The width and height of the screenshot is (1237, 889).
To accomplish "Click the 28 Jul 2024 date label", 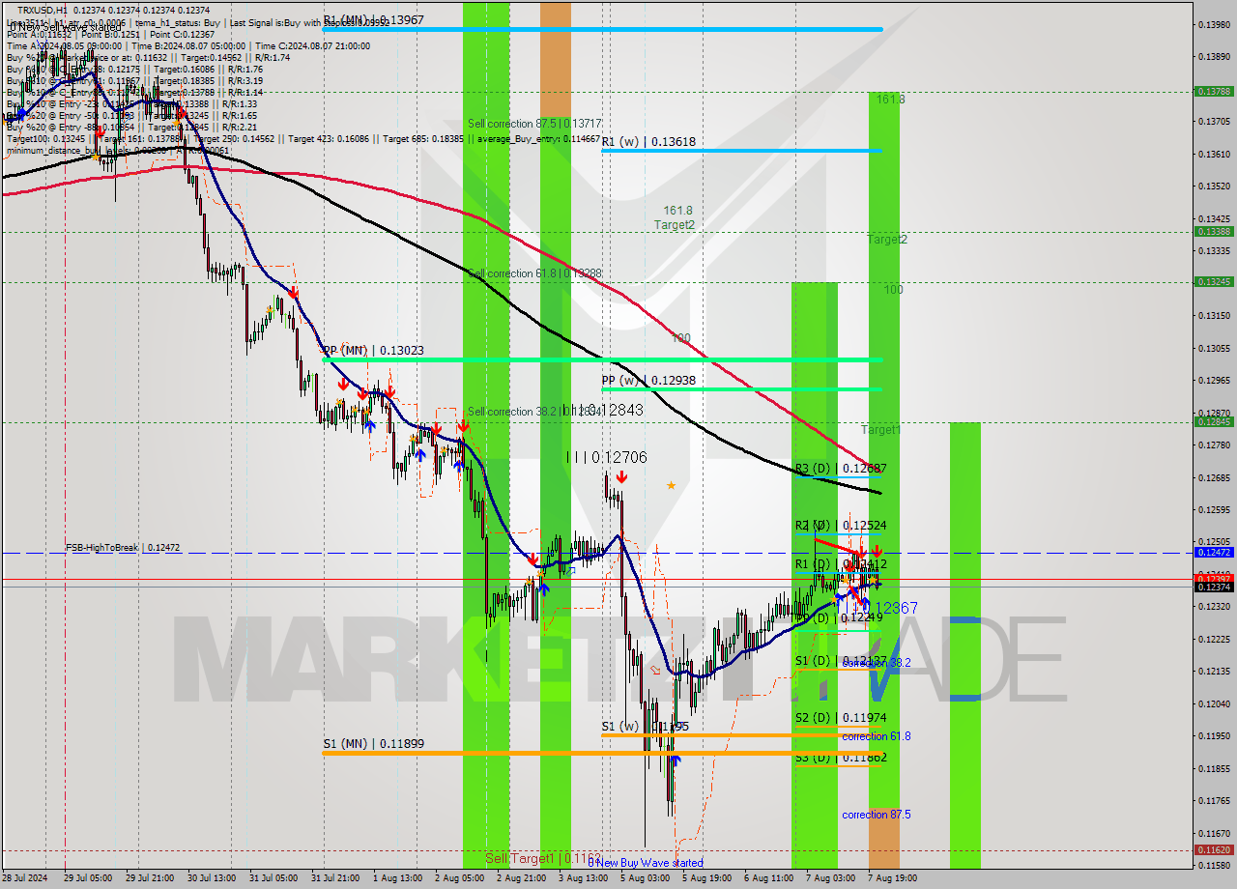I will point(25,878).
